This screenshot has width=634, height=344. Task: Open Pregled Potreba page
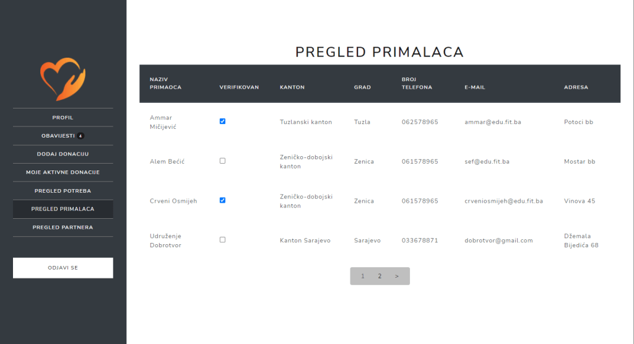click(63, 190)
